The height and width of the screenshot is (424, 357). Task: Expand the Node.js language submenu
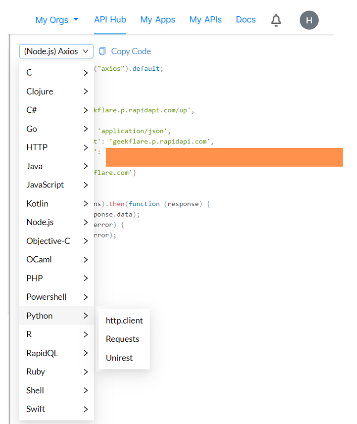click(41, 222)
